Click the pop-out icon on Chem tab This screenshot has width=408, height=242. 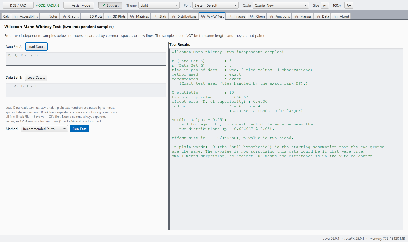(x=252, y=16)
